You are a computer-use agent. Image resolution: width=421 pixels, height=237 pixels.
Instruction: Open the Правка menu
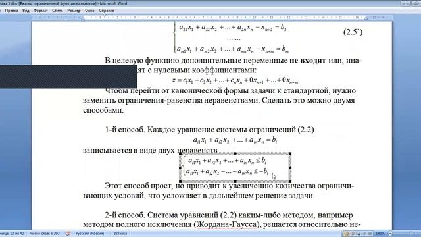coord(11,11)
